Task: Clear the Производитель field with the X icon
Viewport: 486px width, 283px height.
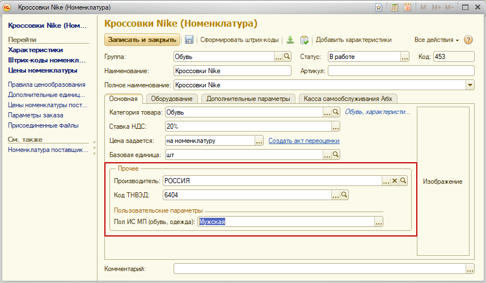Action: pyautogui.click(x=395, y=180)
